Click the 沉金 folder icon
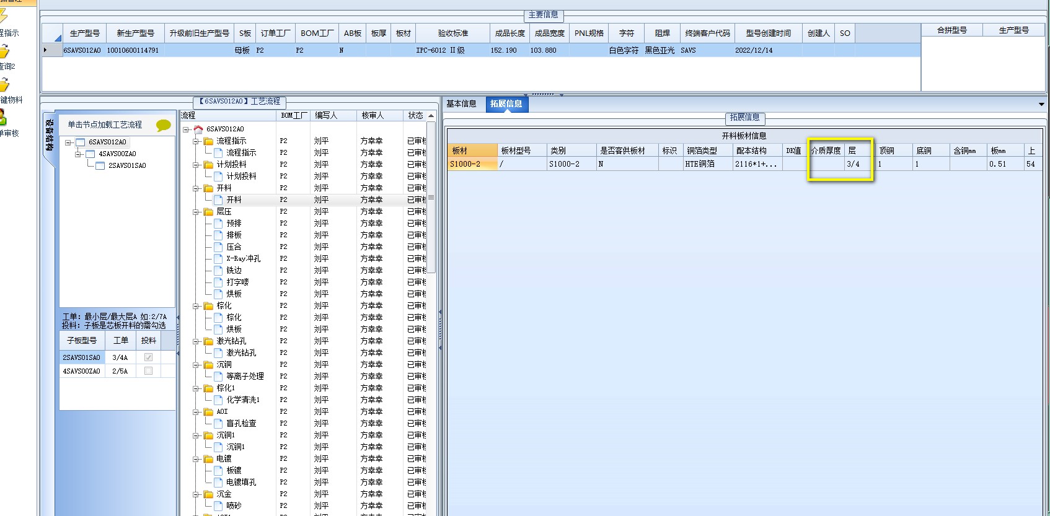 tap(209, 494)
